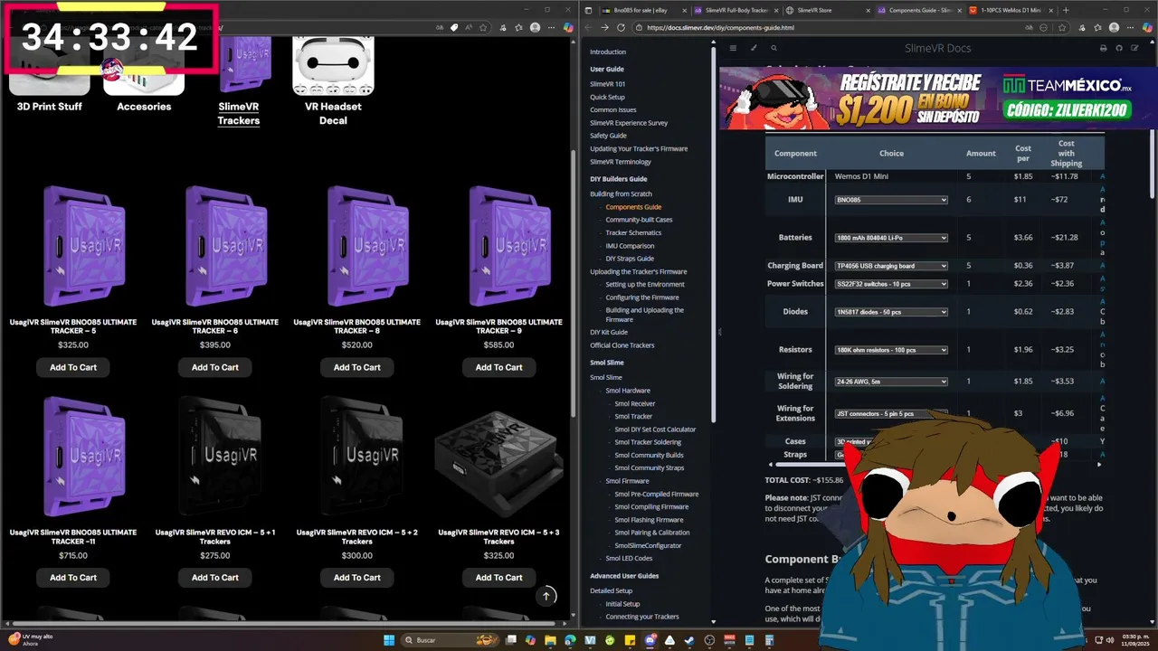
Task: Open the docs browser three-dot settings menu
Action: (x=1129, y=28)
